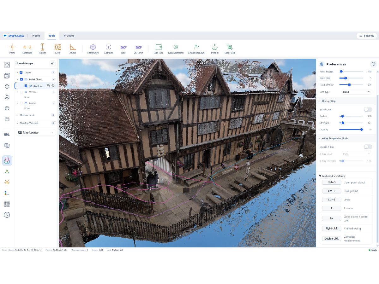379x284 pixels.
Task: Switch to the Home tab
Action: 36,36
